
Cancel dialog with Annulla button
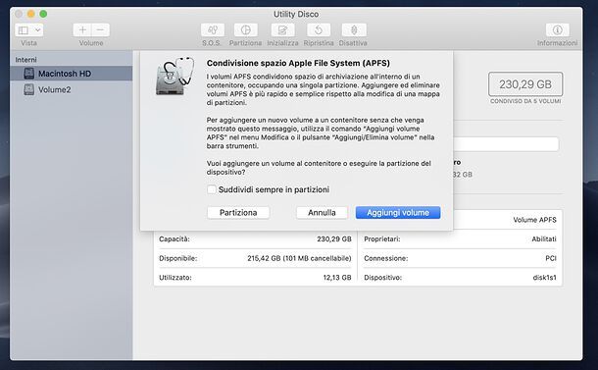322,213
